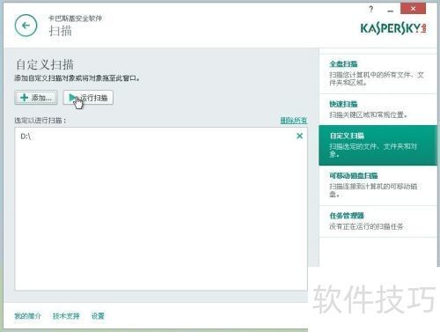The height and width of the screenshot is (332, 440).
Task: Open 可移动磁盘扫描 removable drive scan
Action: (x=378, y=185)
